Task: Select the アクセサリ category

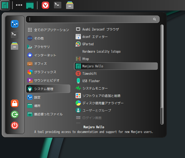Action: click(x=48, y=47)
